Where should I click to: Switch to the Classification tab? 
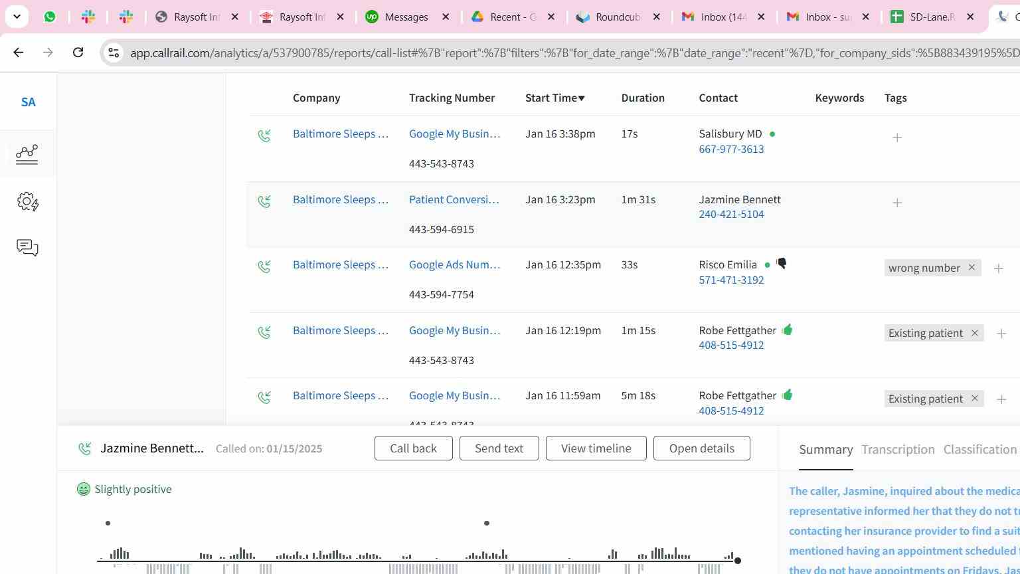point(979,450)
